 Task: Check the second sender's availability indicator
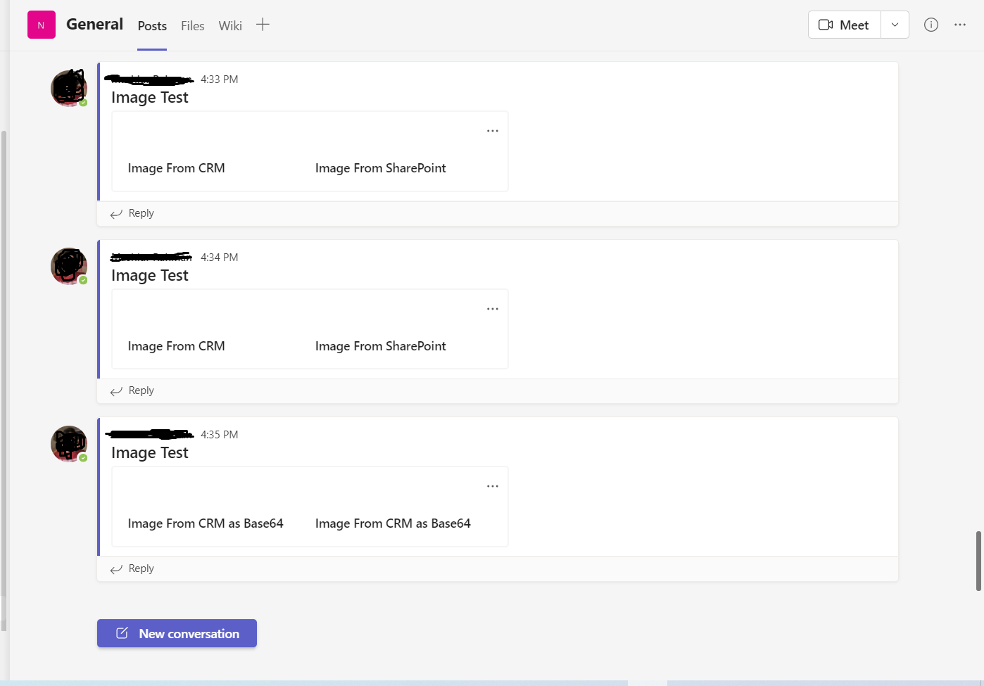(84, 279)
